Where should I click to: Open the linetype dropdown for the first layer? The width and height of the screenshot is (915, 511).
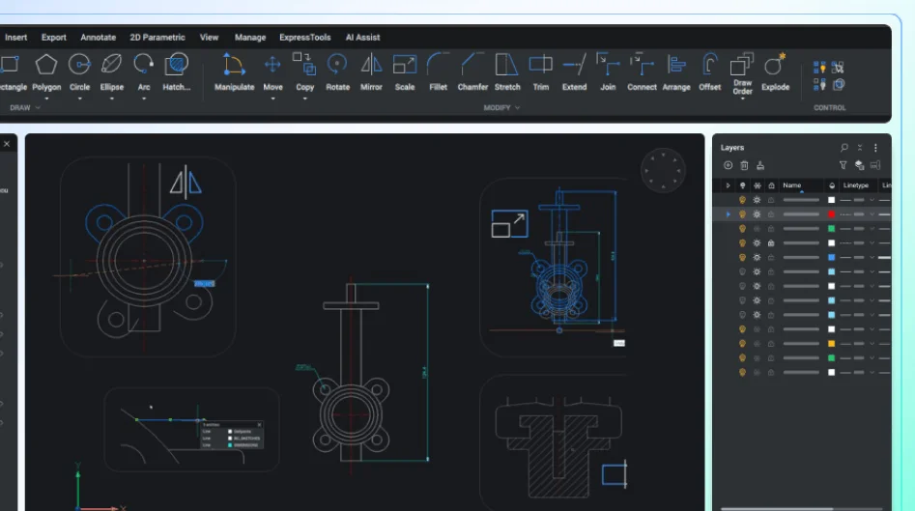(872, 200)
